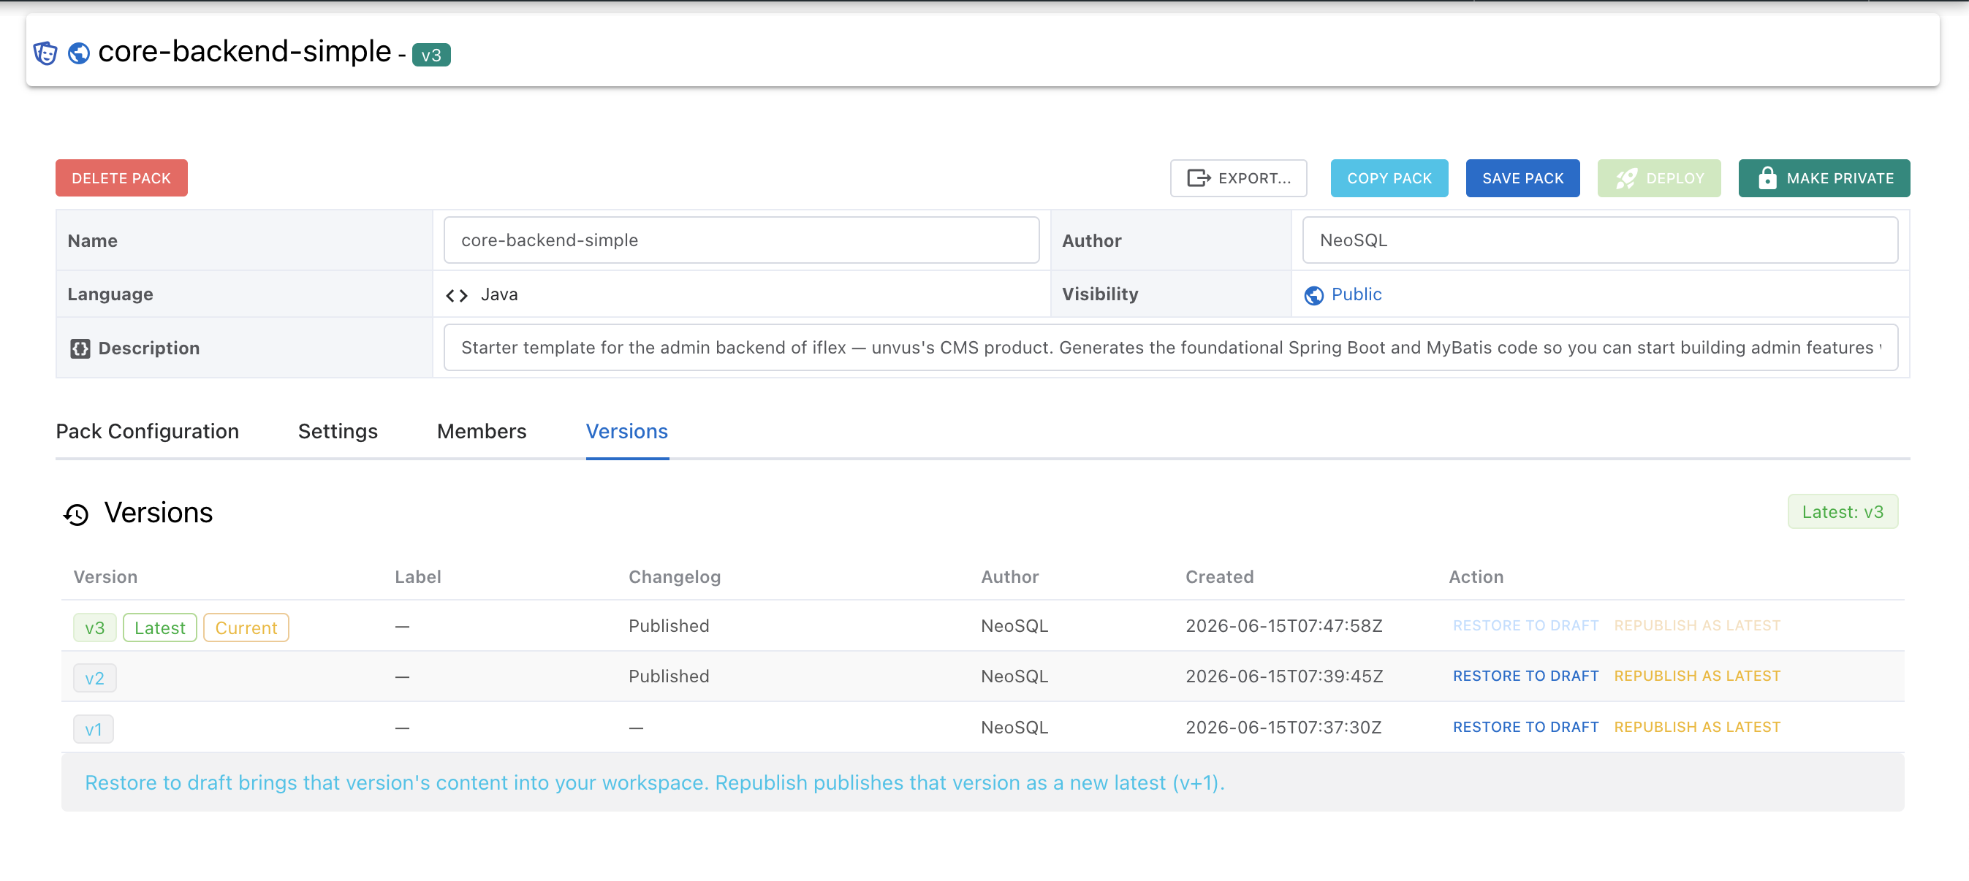Switch to the Settings tab
Screen dimensions: 1969x881
(x=338, y=432)
